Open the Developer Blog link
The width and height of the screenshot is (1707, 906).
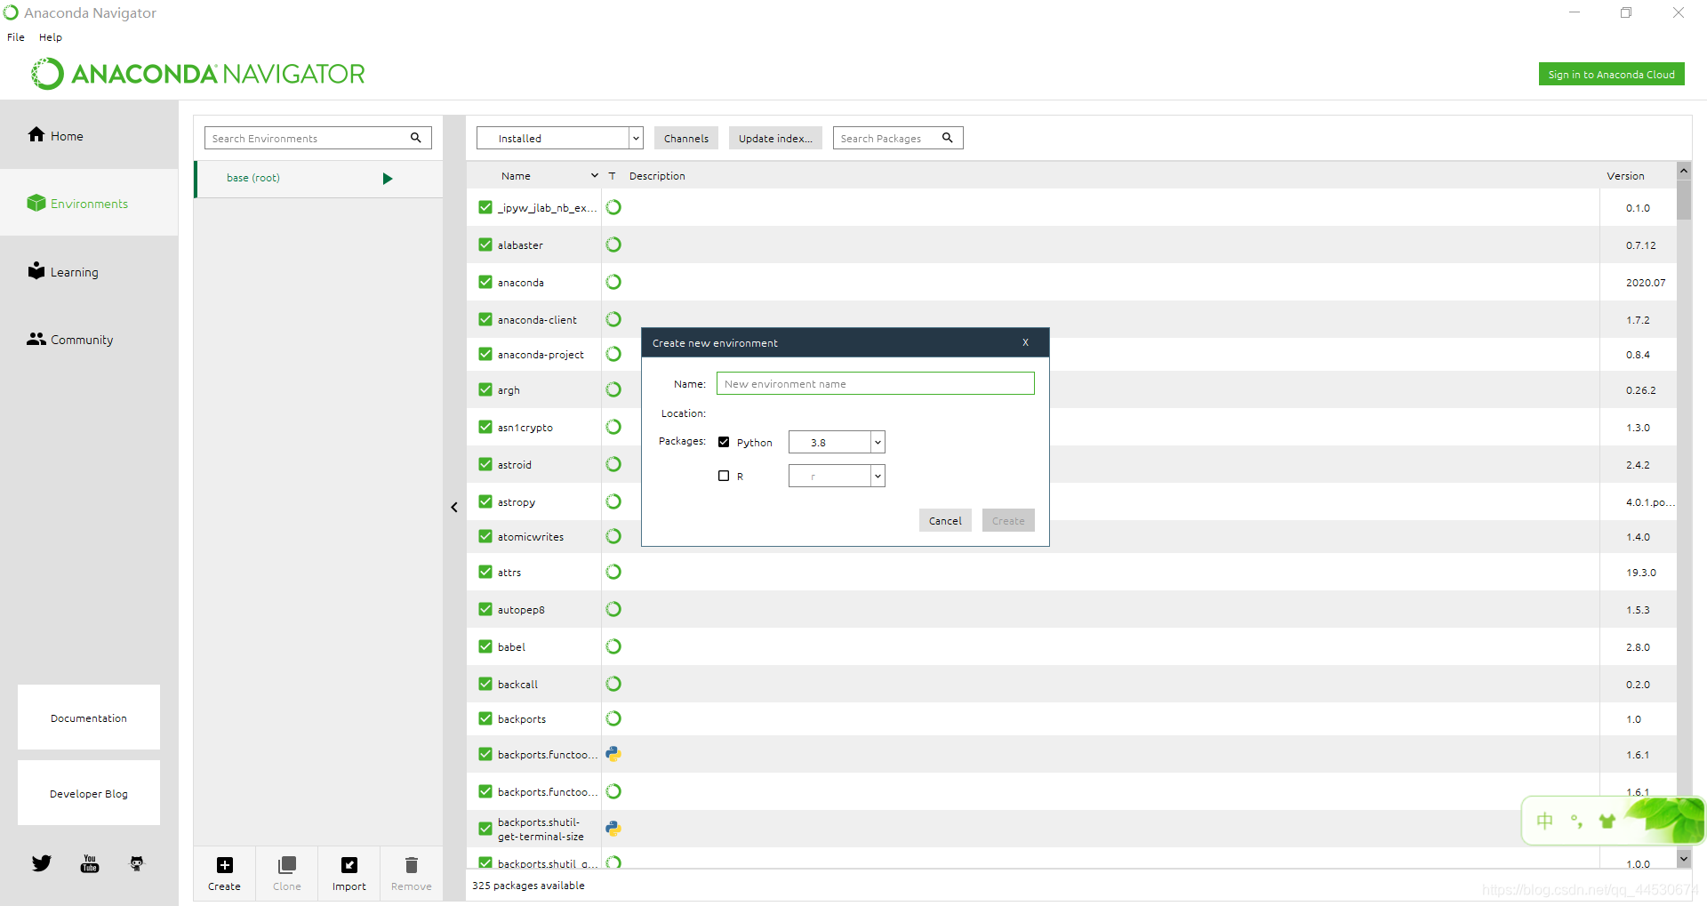pyautogui.click(x=89, y=793)
